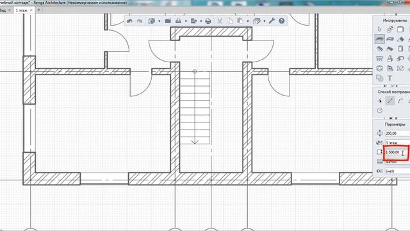Expand the dropdown arrow beside the export icon
Viewport: 410px width, 231px height.
click(x=201, y=21)
